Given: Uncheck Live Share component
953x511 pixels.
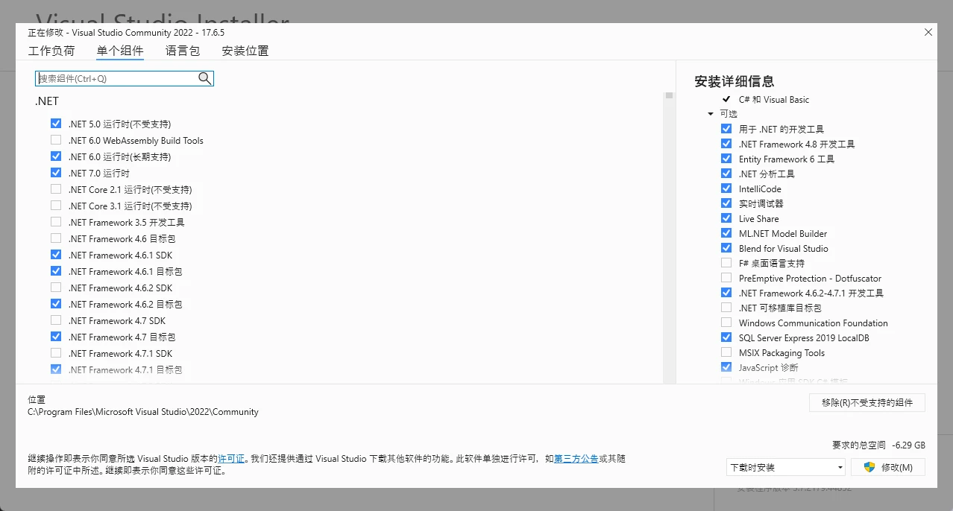Looking at the screenshot, I should click(726, 218).
